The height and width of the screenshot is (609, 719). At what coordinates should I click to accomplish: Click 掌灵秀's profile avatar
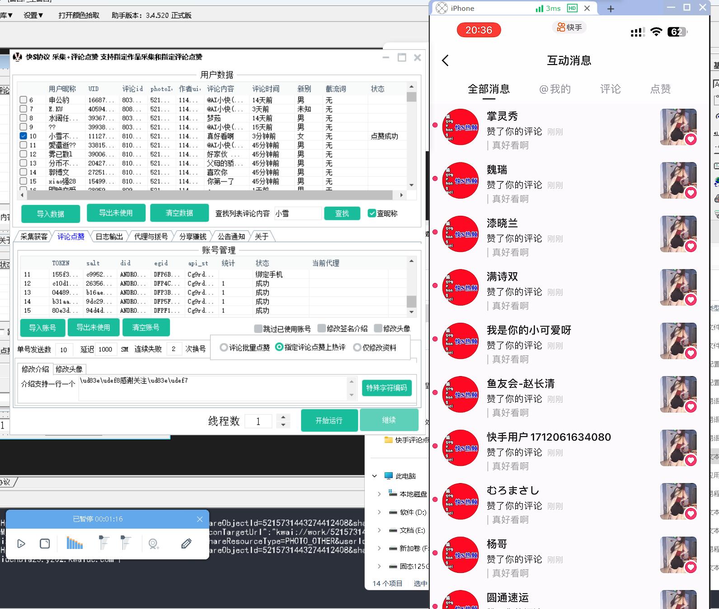[x=460, y=127]
